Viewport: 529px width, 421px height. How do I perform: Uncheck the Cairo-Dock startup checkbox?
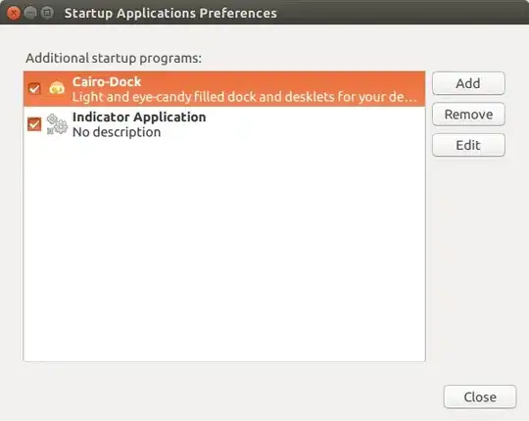point(34,89)
